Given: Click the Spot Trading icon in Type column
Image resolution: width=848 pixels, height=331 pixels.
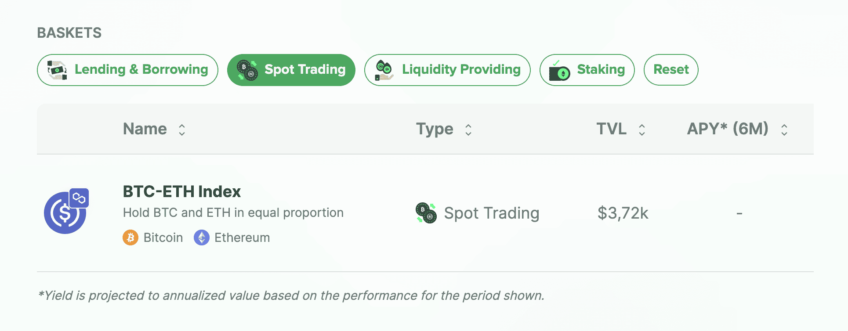Looking at the screenshot, I should [426, 213].
